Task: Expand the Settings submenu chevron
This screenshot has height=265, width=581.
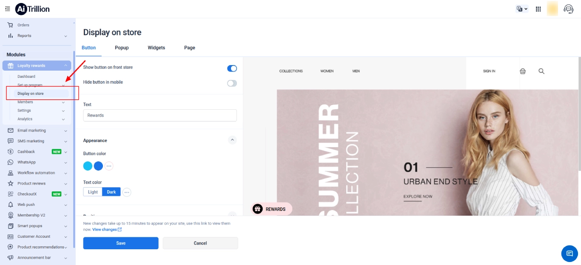Action: tap(63, 111)
